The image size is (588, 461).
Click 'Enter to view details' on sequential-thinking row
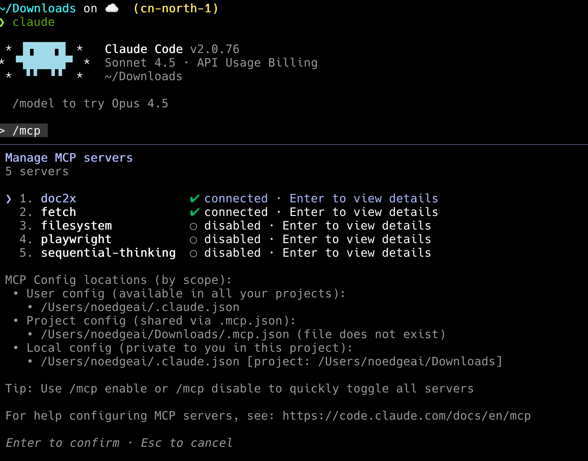coord(357,253)
